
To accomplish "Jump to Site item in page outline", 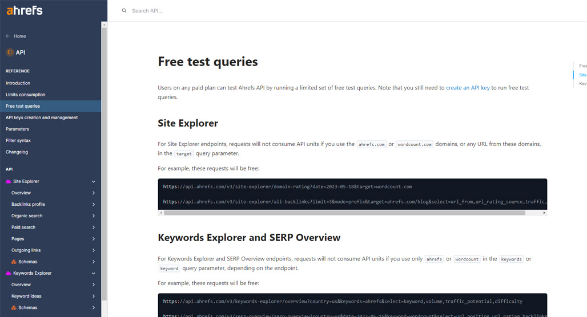I will click(x=582, y=75).
